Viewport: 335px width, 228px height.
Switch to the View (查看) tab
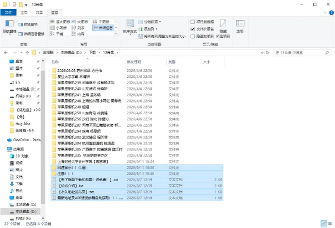[54, 13]
